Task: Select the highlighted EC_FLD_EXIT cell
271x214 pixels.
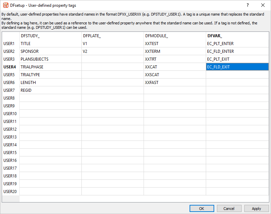Action: click(237, 67)
